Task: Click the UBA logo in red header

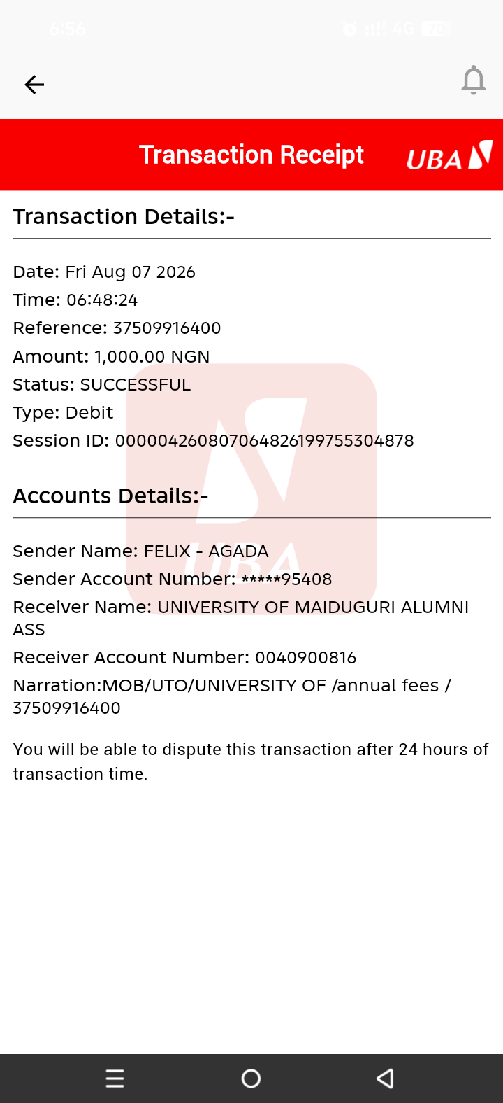Action: click(450, 155)
